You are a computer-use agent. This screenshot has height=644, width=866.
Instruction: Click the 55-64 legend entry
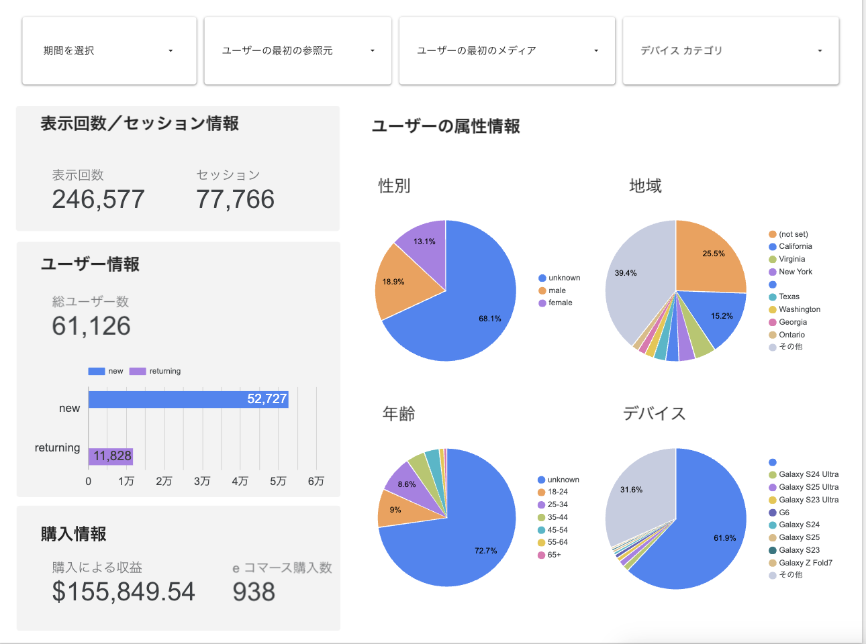point(552,542)
